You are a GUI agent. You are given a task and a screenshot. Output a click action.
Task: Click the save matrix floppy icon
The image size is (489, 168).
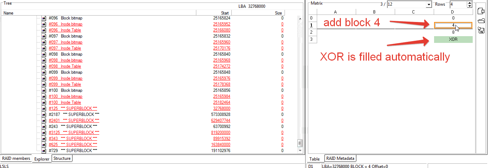click(x=481, y=30)
